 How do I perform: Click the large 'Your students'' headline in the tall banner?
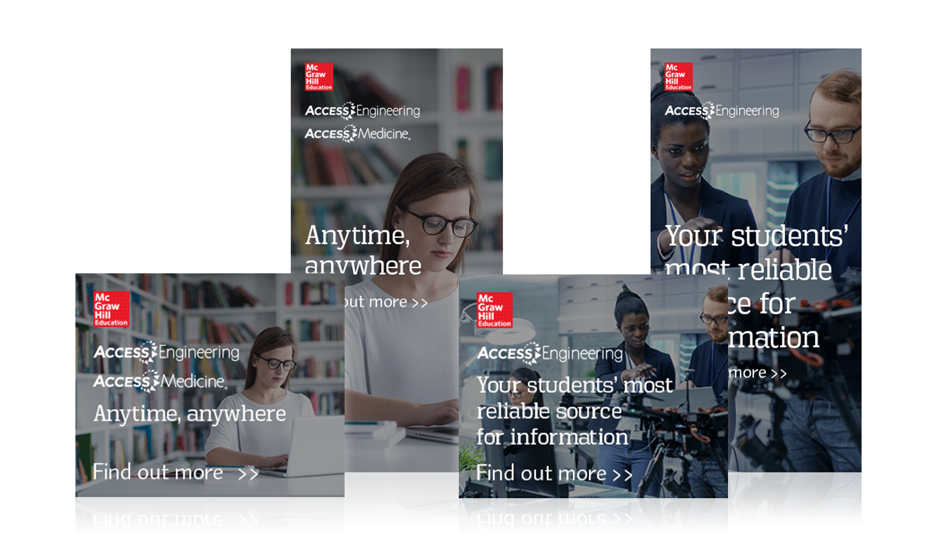(757, 237)
